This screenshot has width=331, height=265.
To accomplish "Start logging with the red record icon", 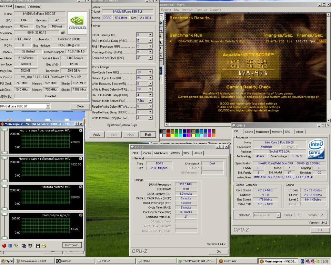I will pyautogui.click(x=4, y=246).
